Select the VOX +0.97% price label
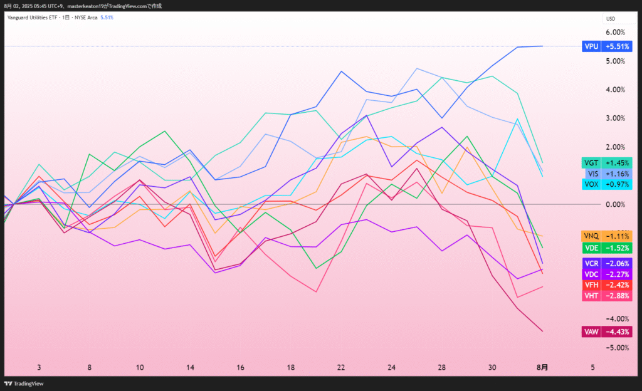This screenshot has width=642, height=391. point(607,184)
